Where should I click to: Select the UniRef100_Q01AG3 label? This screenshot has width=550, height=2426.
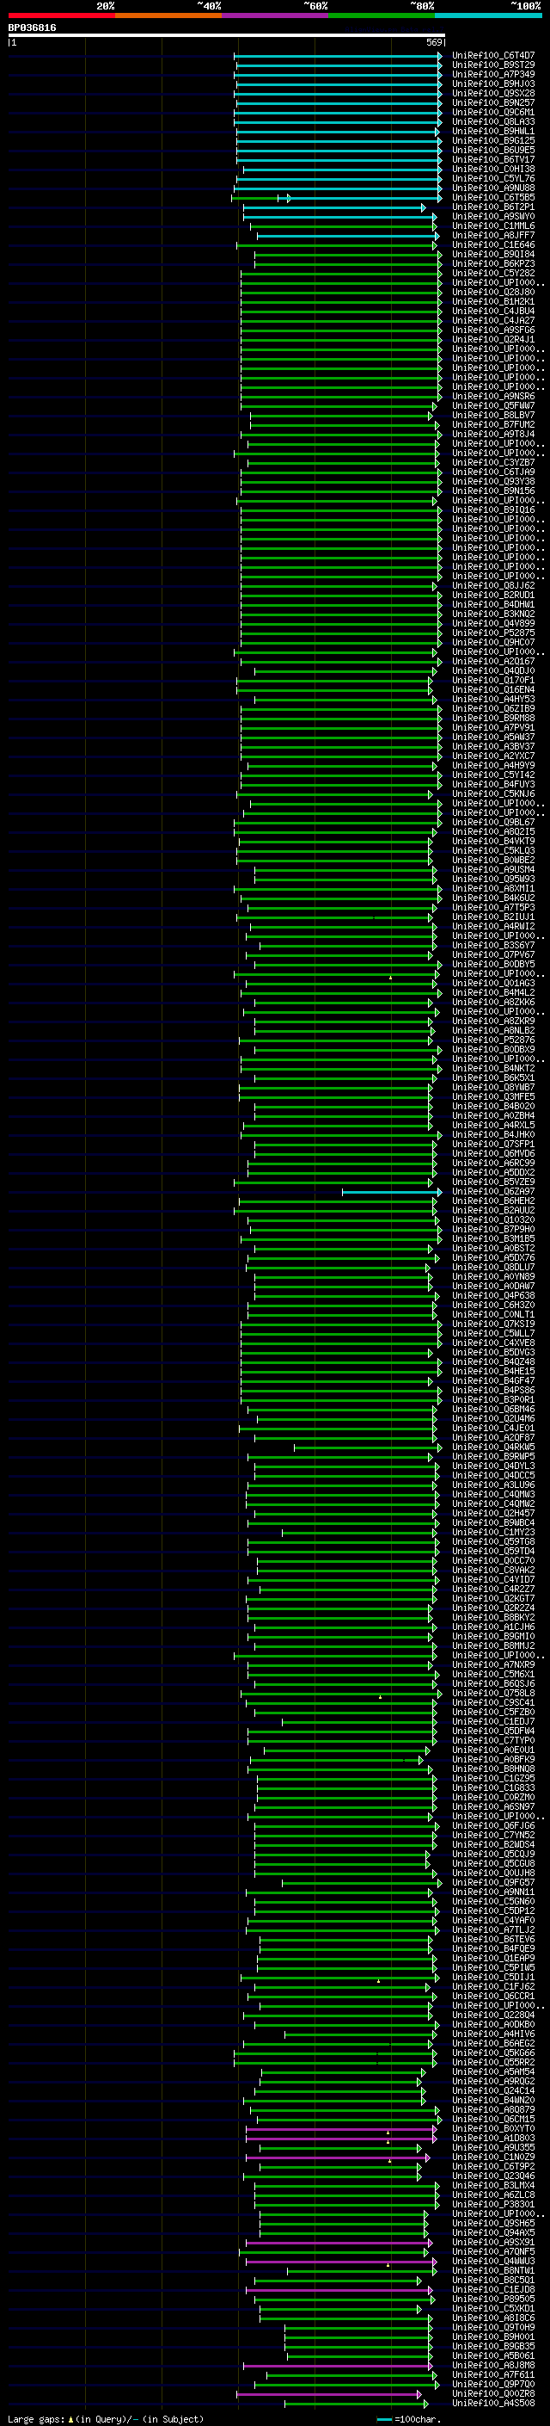coord(492,983)
